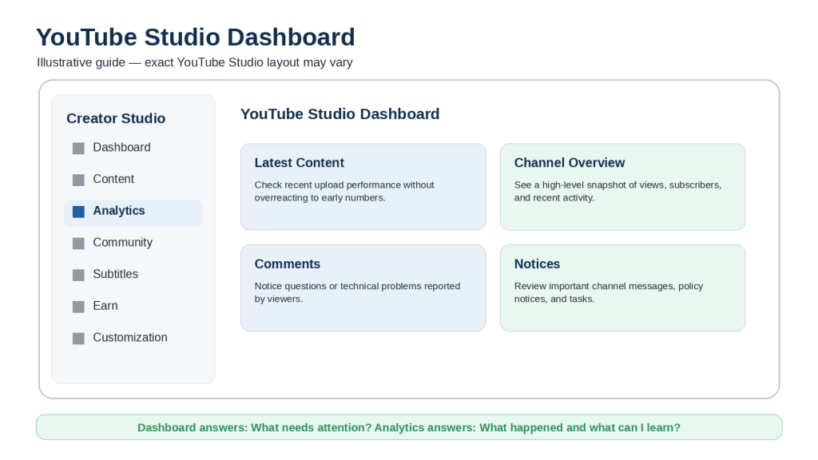Click the square icon beside Subtitles
818x460 pixels.
tap(78, 276)
